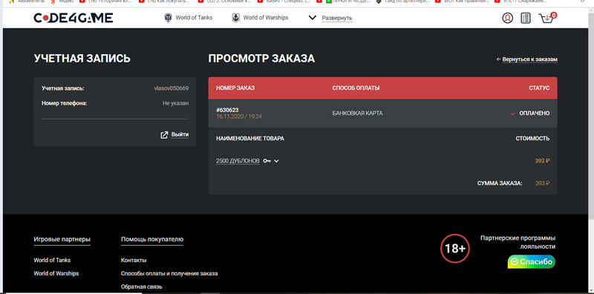Click the World of Warships anchor icon
Screen dimensions: 594x294
pyautogui.click(x=235, y=18)
